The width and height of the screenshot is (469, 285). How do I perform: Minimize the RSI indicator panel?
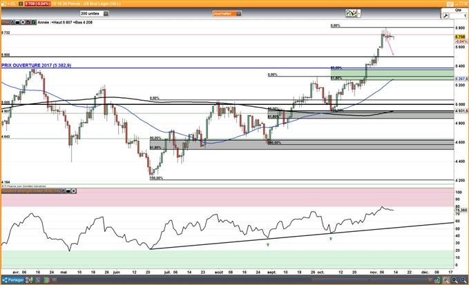tap(68, 190)
